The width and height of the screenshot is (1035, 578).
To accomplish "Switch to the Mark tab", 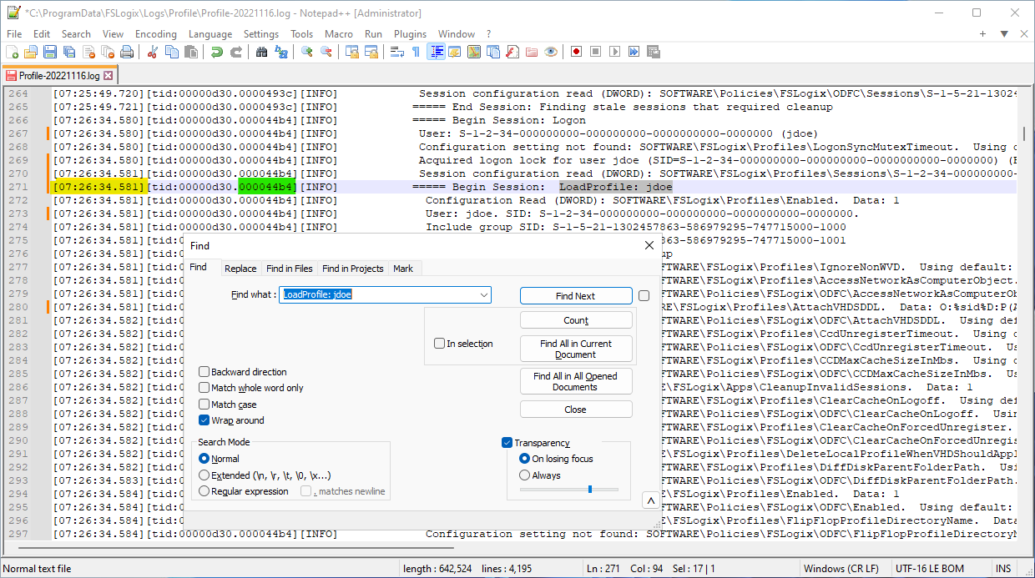I will point(403,269).
